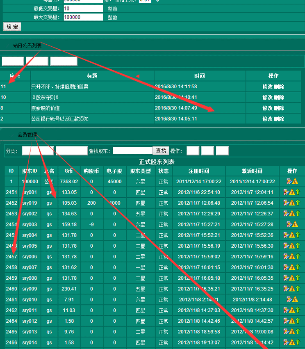The width and height of the screenshot is (305, 349).
Task: Click the 注册时间 column header
Action: (199, 171)
